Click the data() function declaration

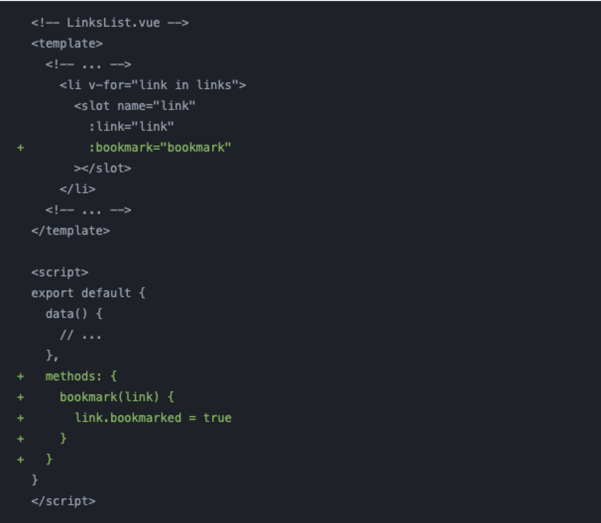[x=74, y=314]
